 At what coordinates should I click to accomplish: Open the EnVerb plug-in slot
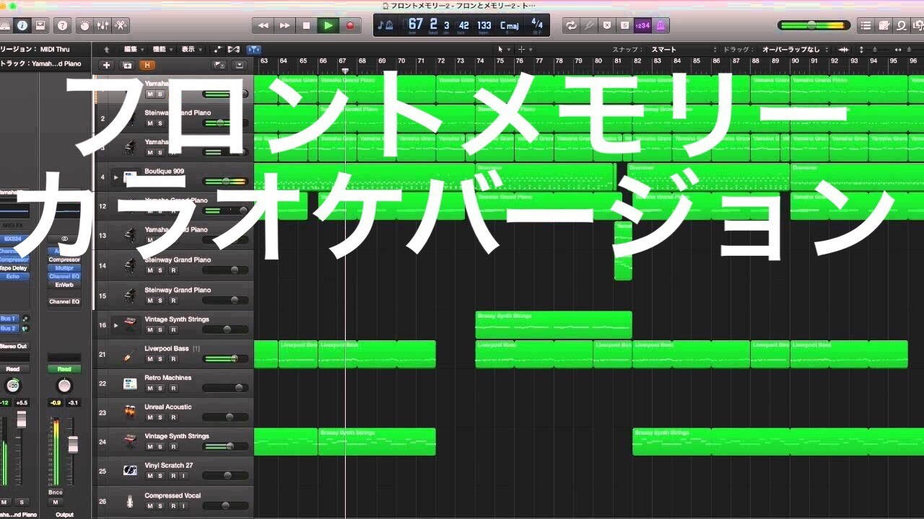(64, 285)
